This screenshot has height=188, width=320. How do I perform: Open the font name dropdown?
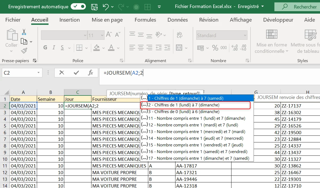tap(85, 35)
